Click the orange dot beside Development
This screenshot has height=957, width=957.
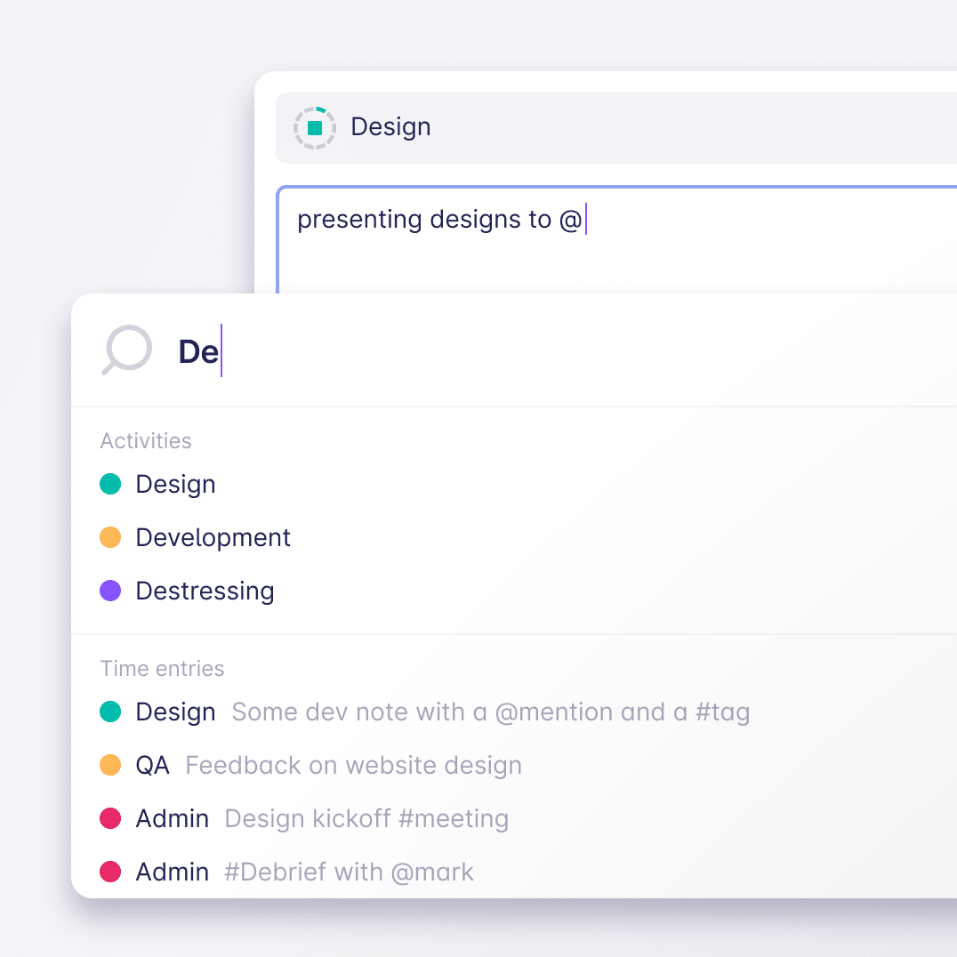[110, 537]
